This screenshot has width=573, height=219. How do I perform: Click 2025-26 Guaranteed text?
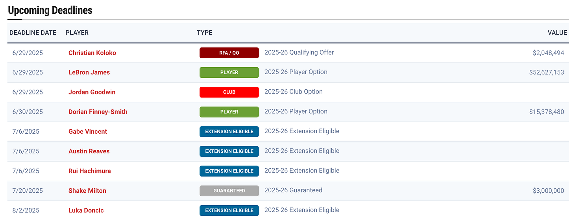[293, 190]
